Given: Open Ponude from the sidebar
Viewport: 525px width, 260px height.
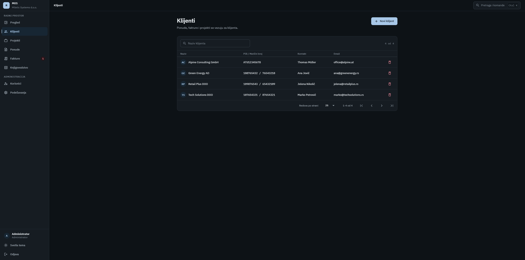Looking at the screenshot, I should [25, 50].
